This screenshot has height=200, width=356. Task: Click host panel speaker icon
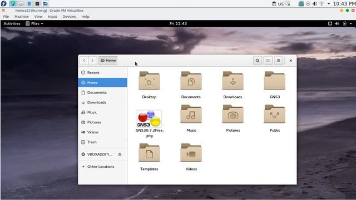click(x=315, y=4)
